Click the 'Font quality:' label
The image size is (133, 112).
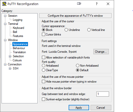pyautogui.click(x=49, y=62)
